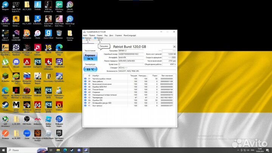Click the 33 °C temperature button
The image size is (272, 153).
coord(90,69)
